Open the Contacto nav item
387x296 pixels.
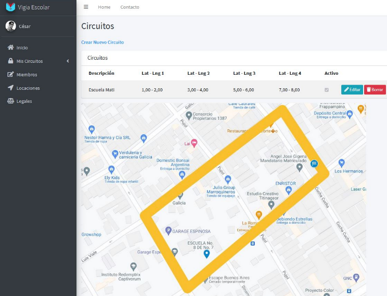[x=130, y=7]
